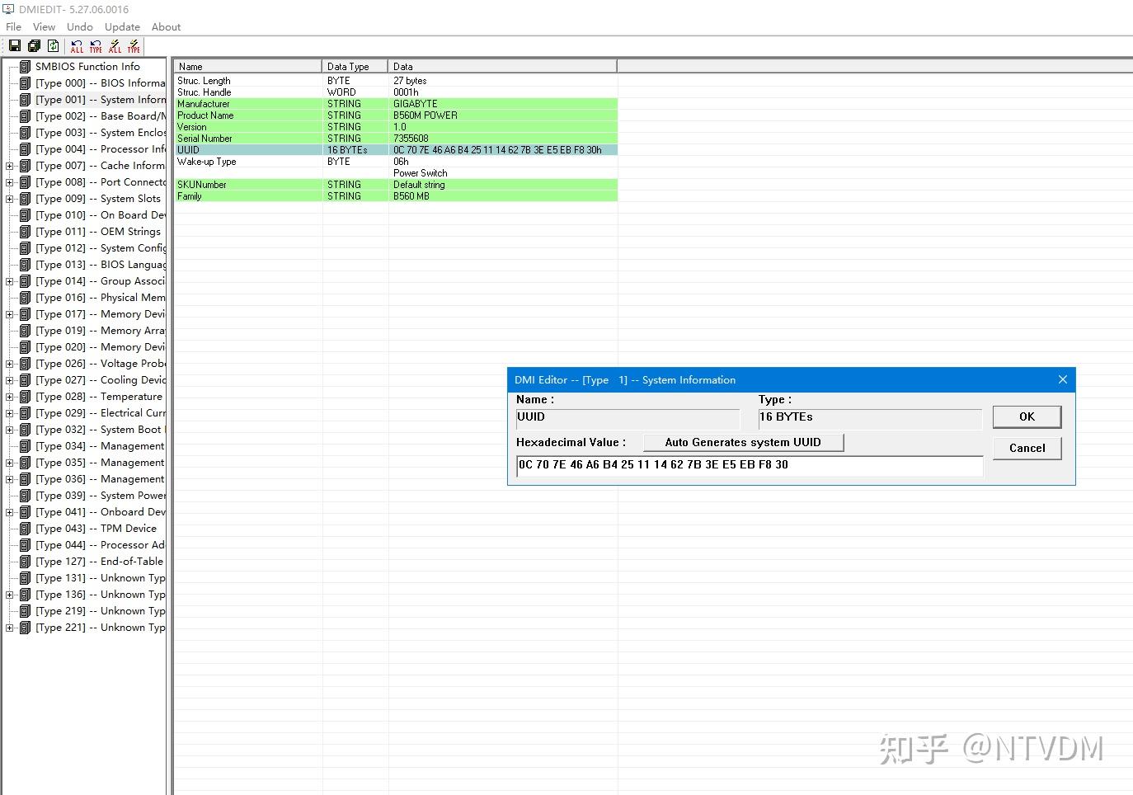Open the View menu

pyautogui.click(x=44, y=26)
